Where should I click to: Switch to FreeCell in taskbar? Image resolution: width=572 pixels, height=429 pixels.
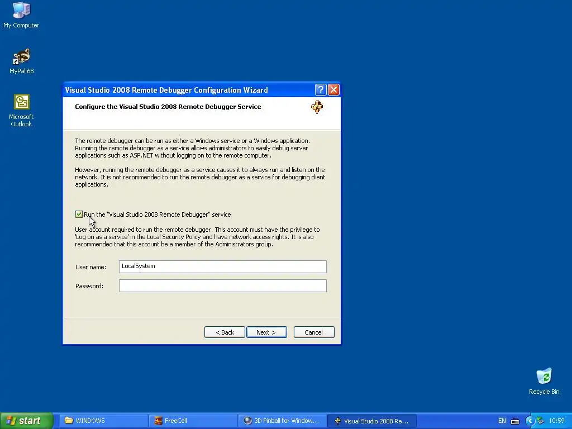point(193,421)
